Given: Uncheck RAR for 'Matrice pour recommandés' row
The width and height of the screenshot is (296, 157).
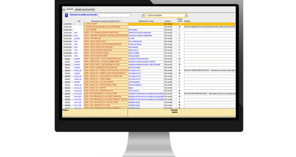Looking at the screenshot, I should 180,27.
